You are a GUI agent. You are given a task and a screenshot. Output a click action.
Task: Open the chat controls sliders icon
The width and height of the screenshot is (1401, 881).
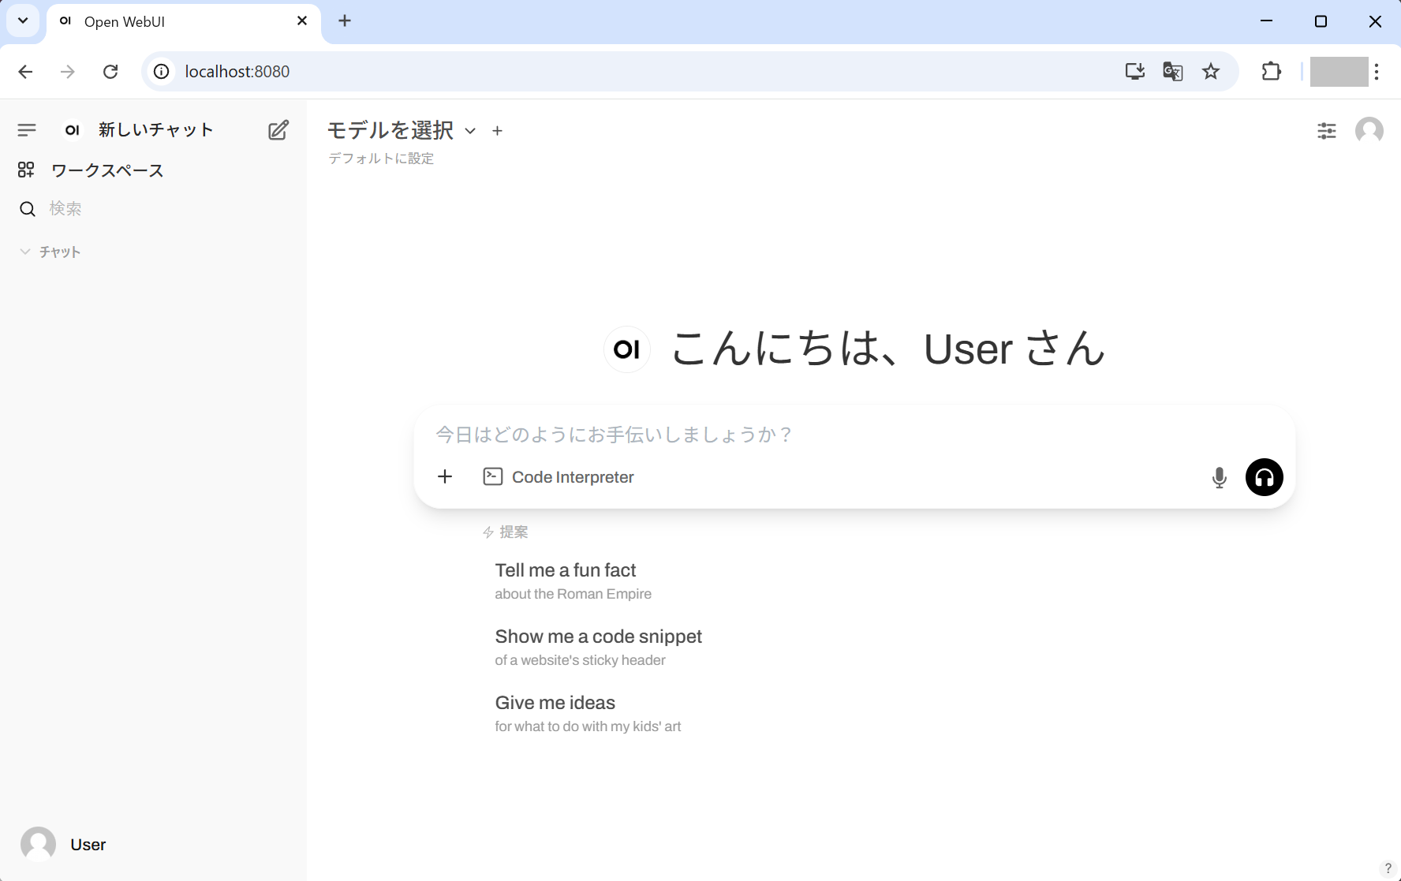pos(1326,131)
